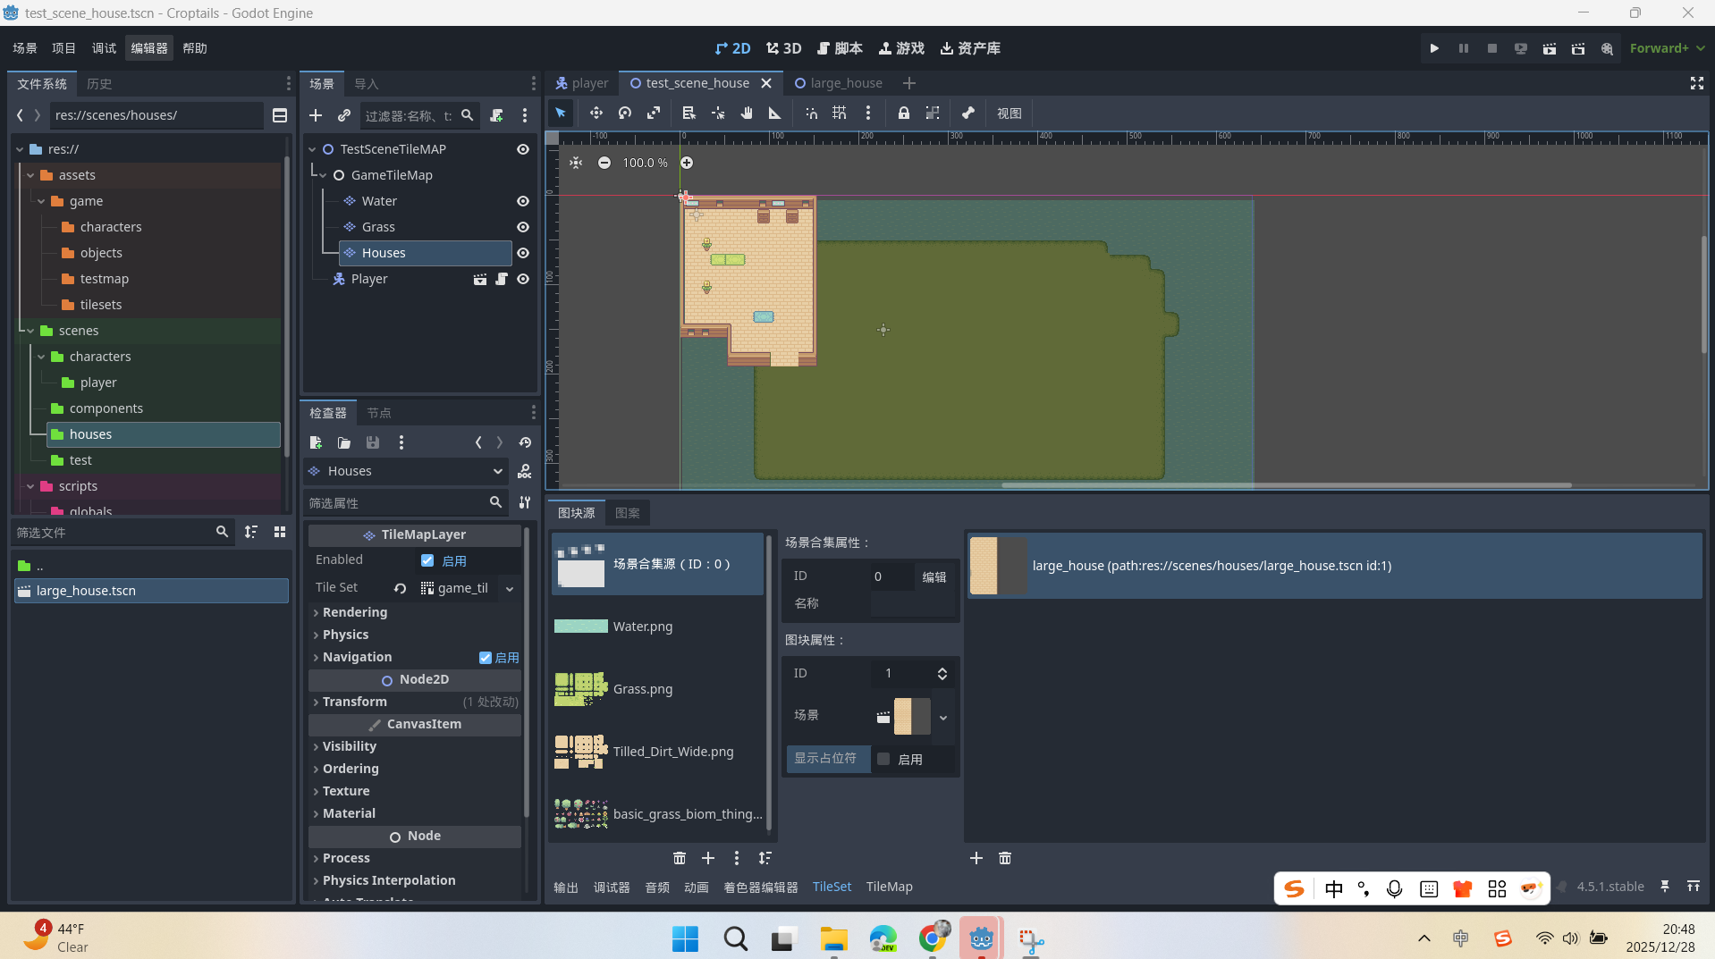Select the Rotate tool in the canvas toolbar
Viewport: 1715px width, 959px height.
tap(625, 113)
